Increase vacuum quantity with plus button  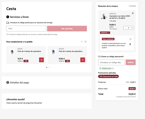132,28
